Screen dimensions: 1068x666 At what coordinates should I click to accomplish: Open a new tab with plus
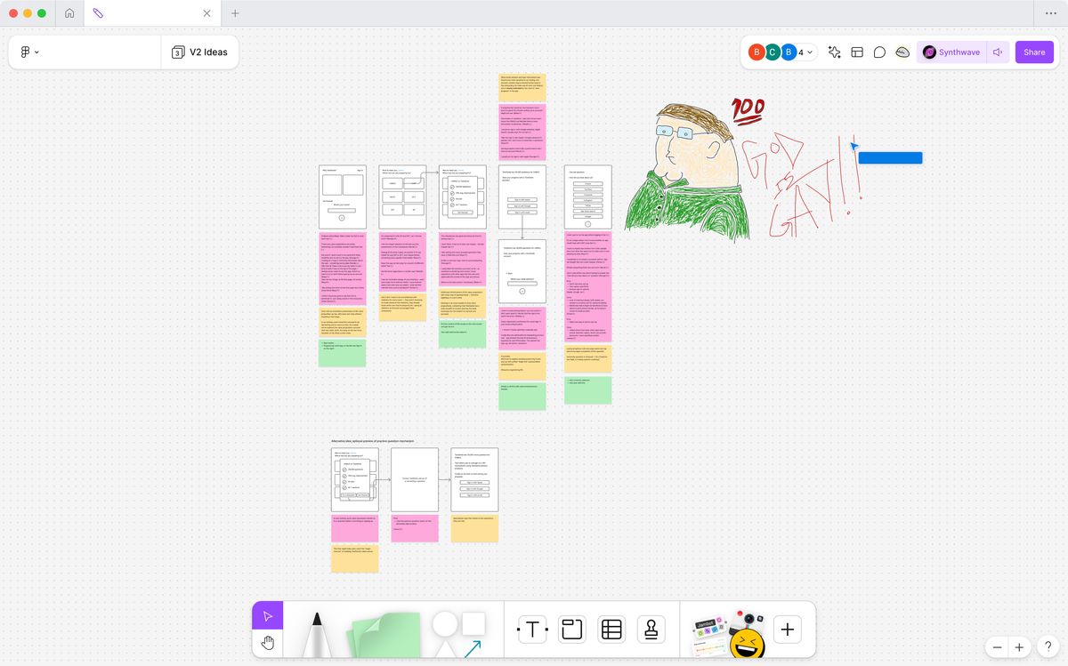[235, 13]
